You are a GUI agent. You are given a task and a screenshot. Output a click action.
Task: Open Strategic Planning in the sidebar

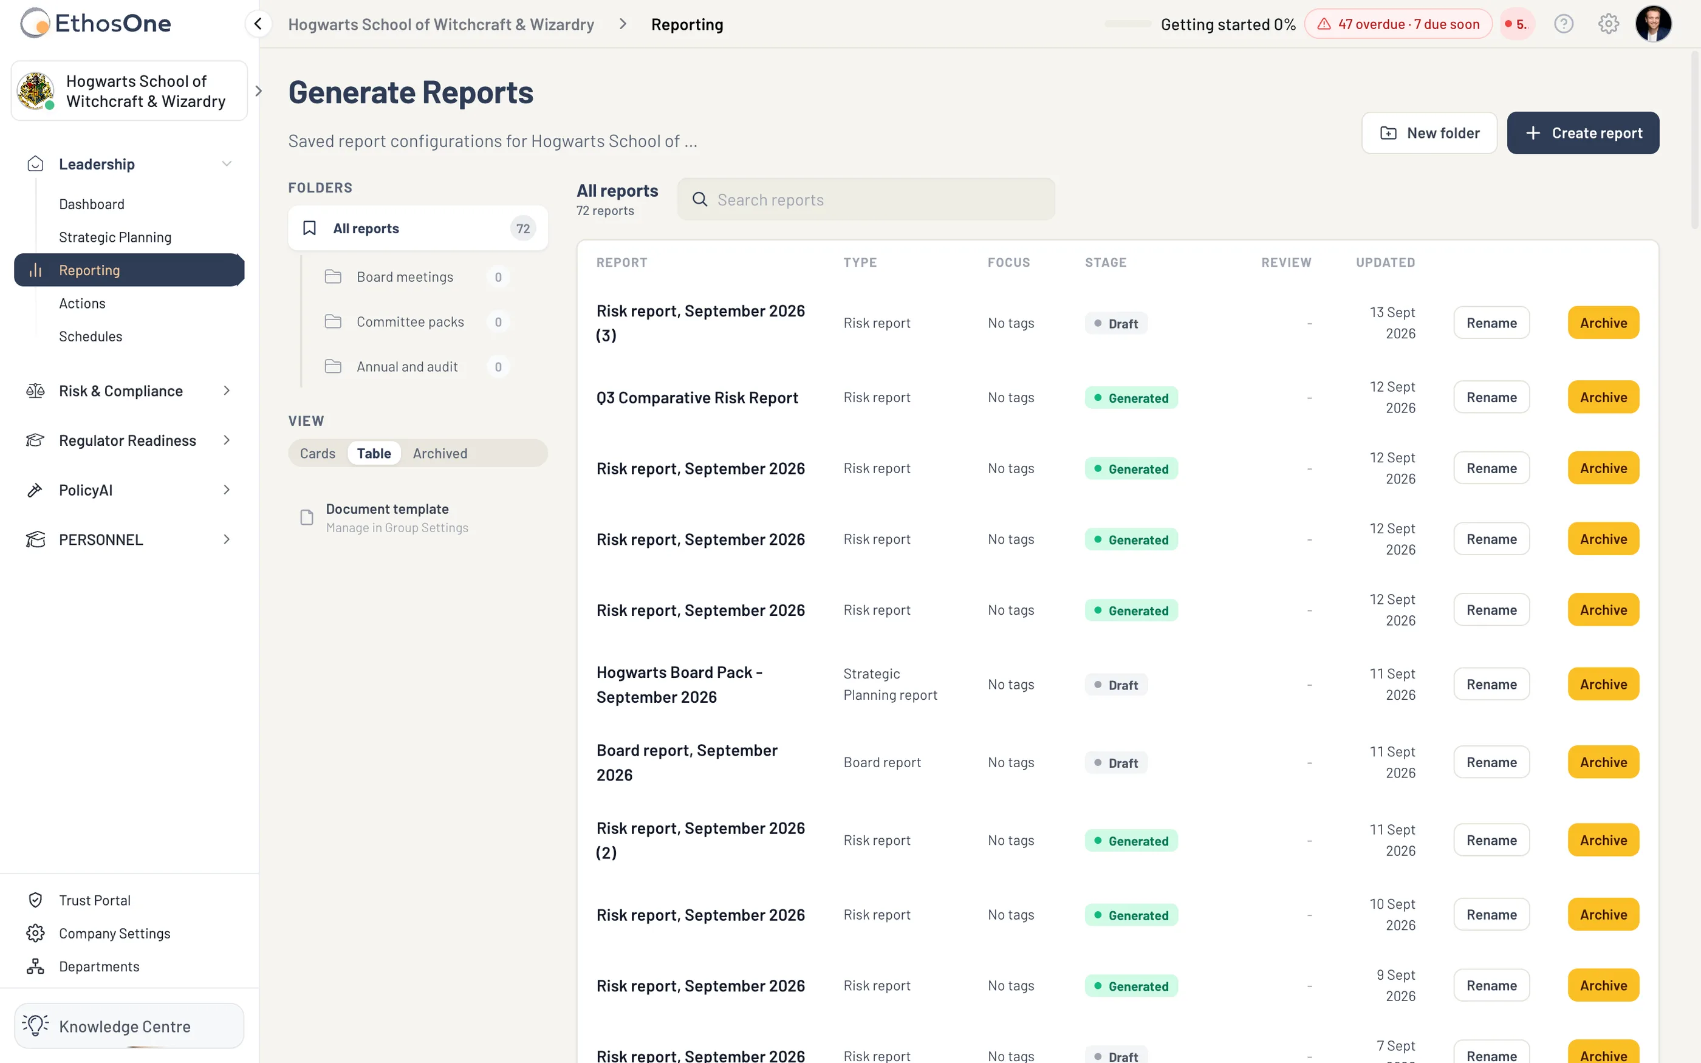pos(115,237)
